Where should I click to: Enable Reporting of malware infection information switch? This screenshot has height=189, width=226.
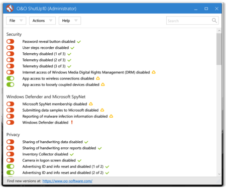tap(11, 116)
